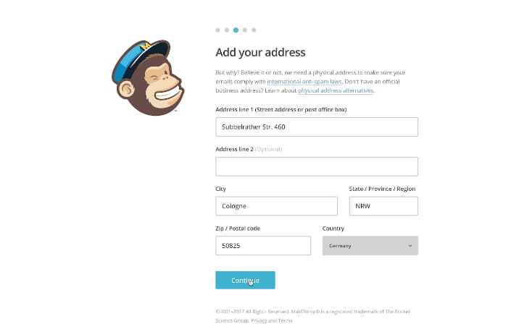
Task: Click the State field containing NRW
Action: tap(383, 206)
